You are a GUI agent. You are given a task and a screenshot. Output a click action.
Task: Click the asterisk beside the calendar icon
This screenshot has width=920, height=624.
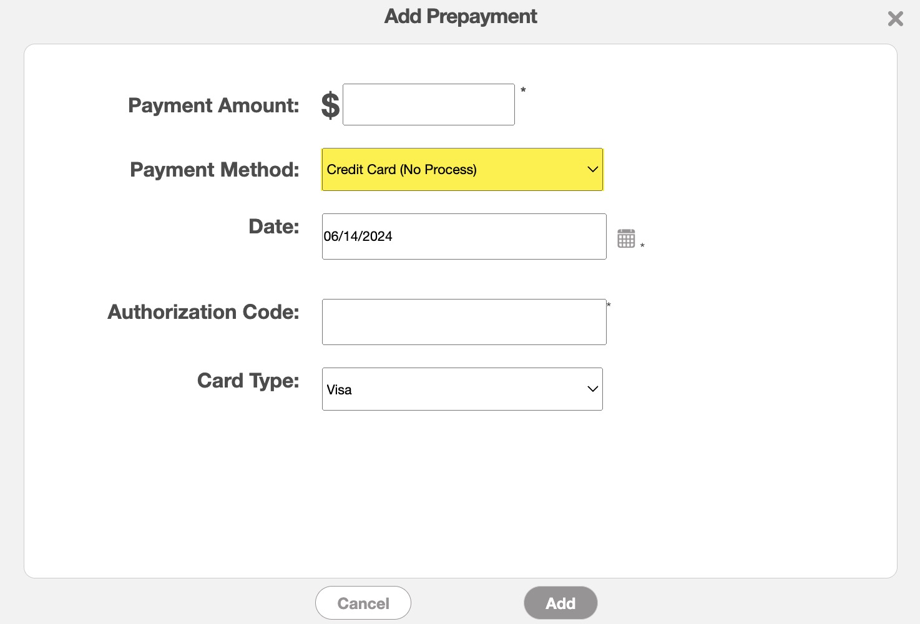tap(642, 246)
